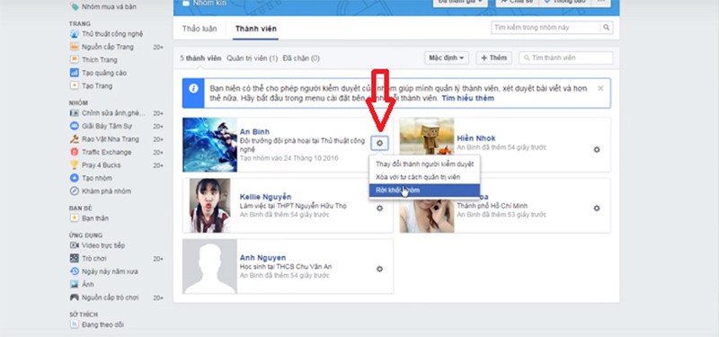This screenshot has height=337, width=719.
Task: Click Tạo nhóm vào 24 Tháng 10 2016 text
Action: [x=288, y=158]
